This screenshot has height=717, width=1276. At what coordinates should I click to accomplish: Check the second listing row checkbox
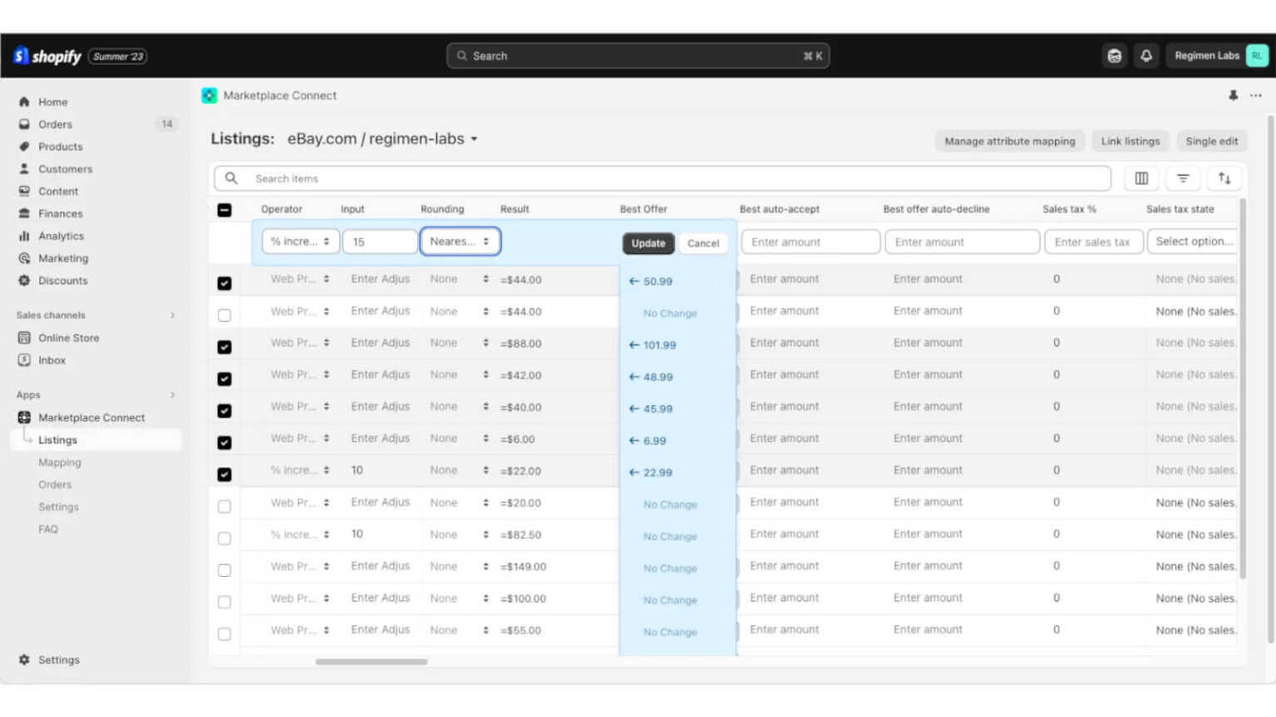(x=223, y=315)
